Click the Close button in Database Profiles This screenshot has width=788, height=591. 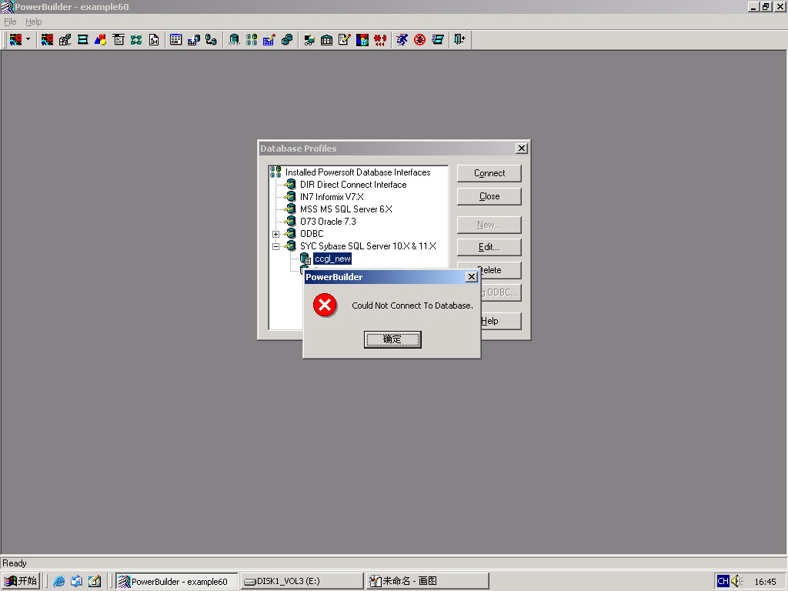[489, 196]
